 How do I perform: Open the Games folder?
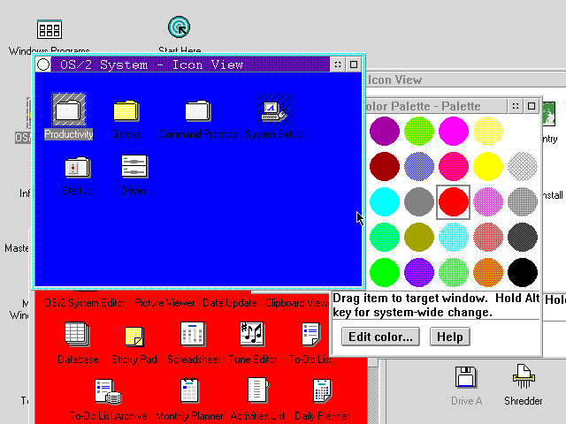coord(126,110)
